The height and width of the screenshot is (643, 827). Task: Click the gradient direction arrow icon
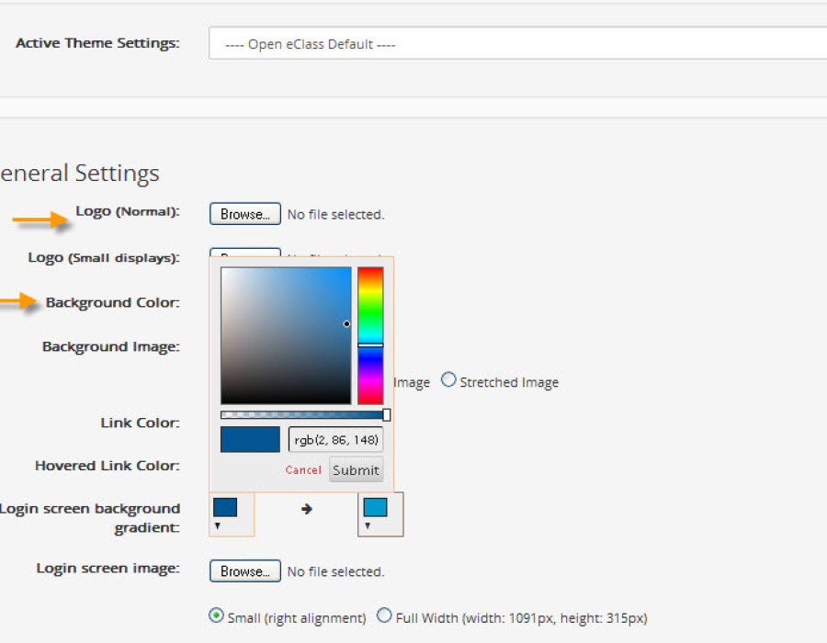pos(306,509)
